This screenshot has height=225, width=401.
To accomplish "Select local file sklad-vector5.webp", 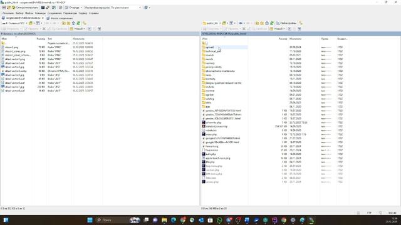I will tap(16, 71).
